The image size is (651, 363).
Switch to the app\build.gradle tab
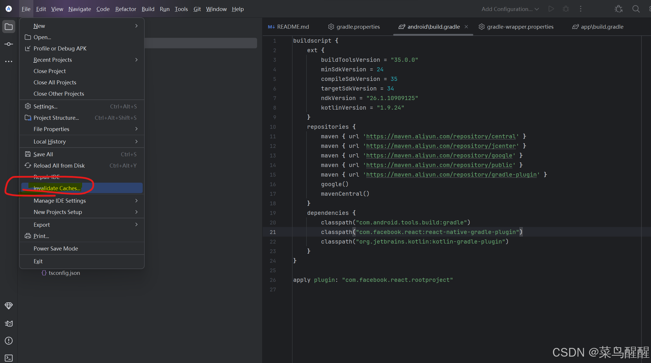(598, 27)
